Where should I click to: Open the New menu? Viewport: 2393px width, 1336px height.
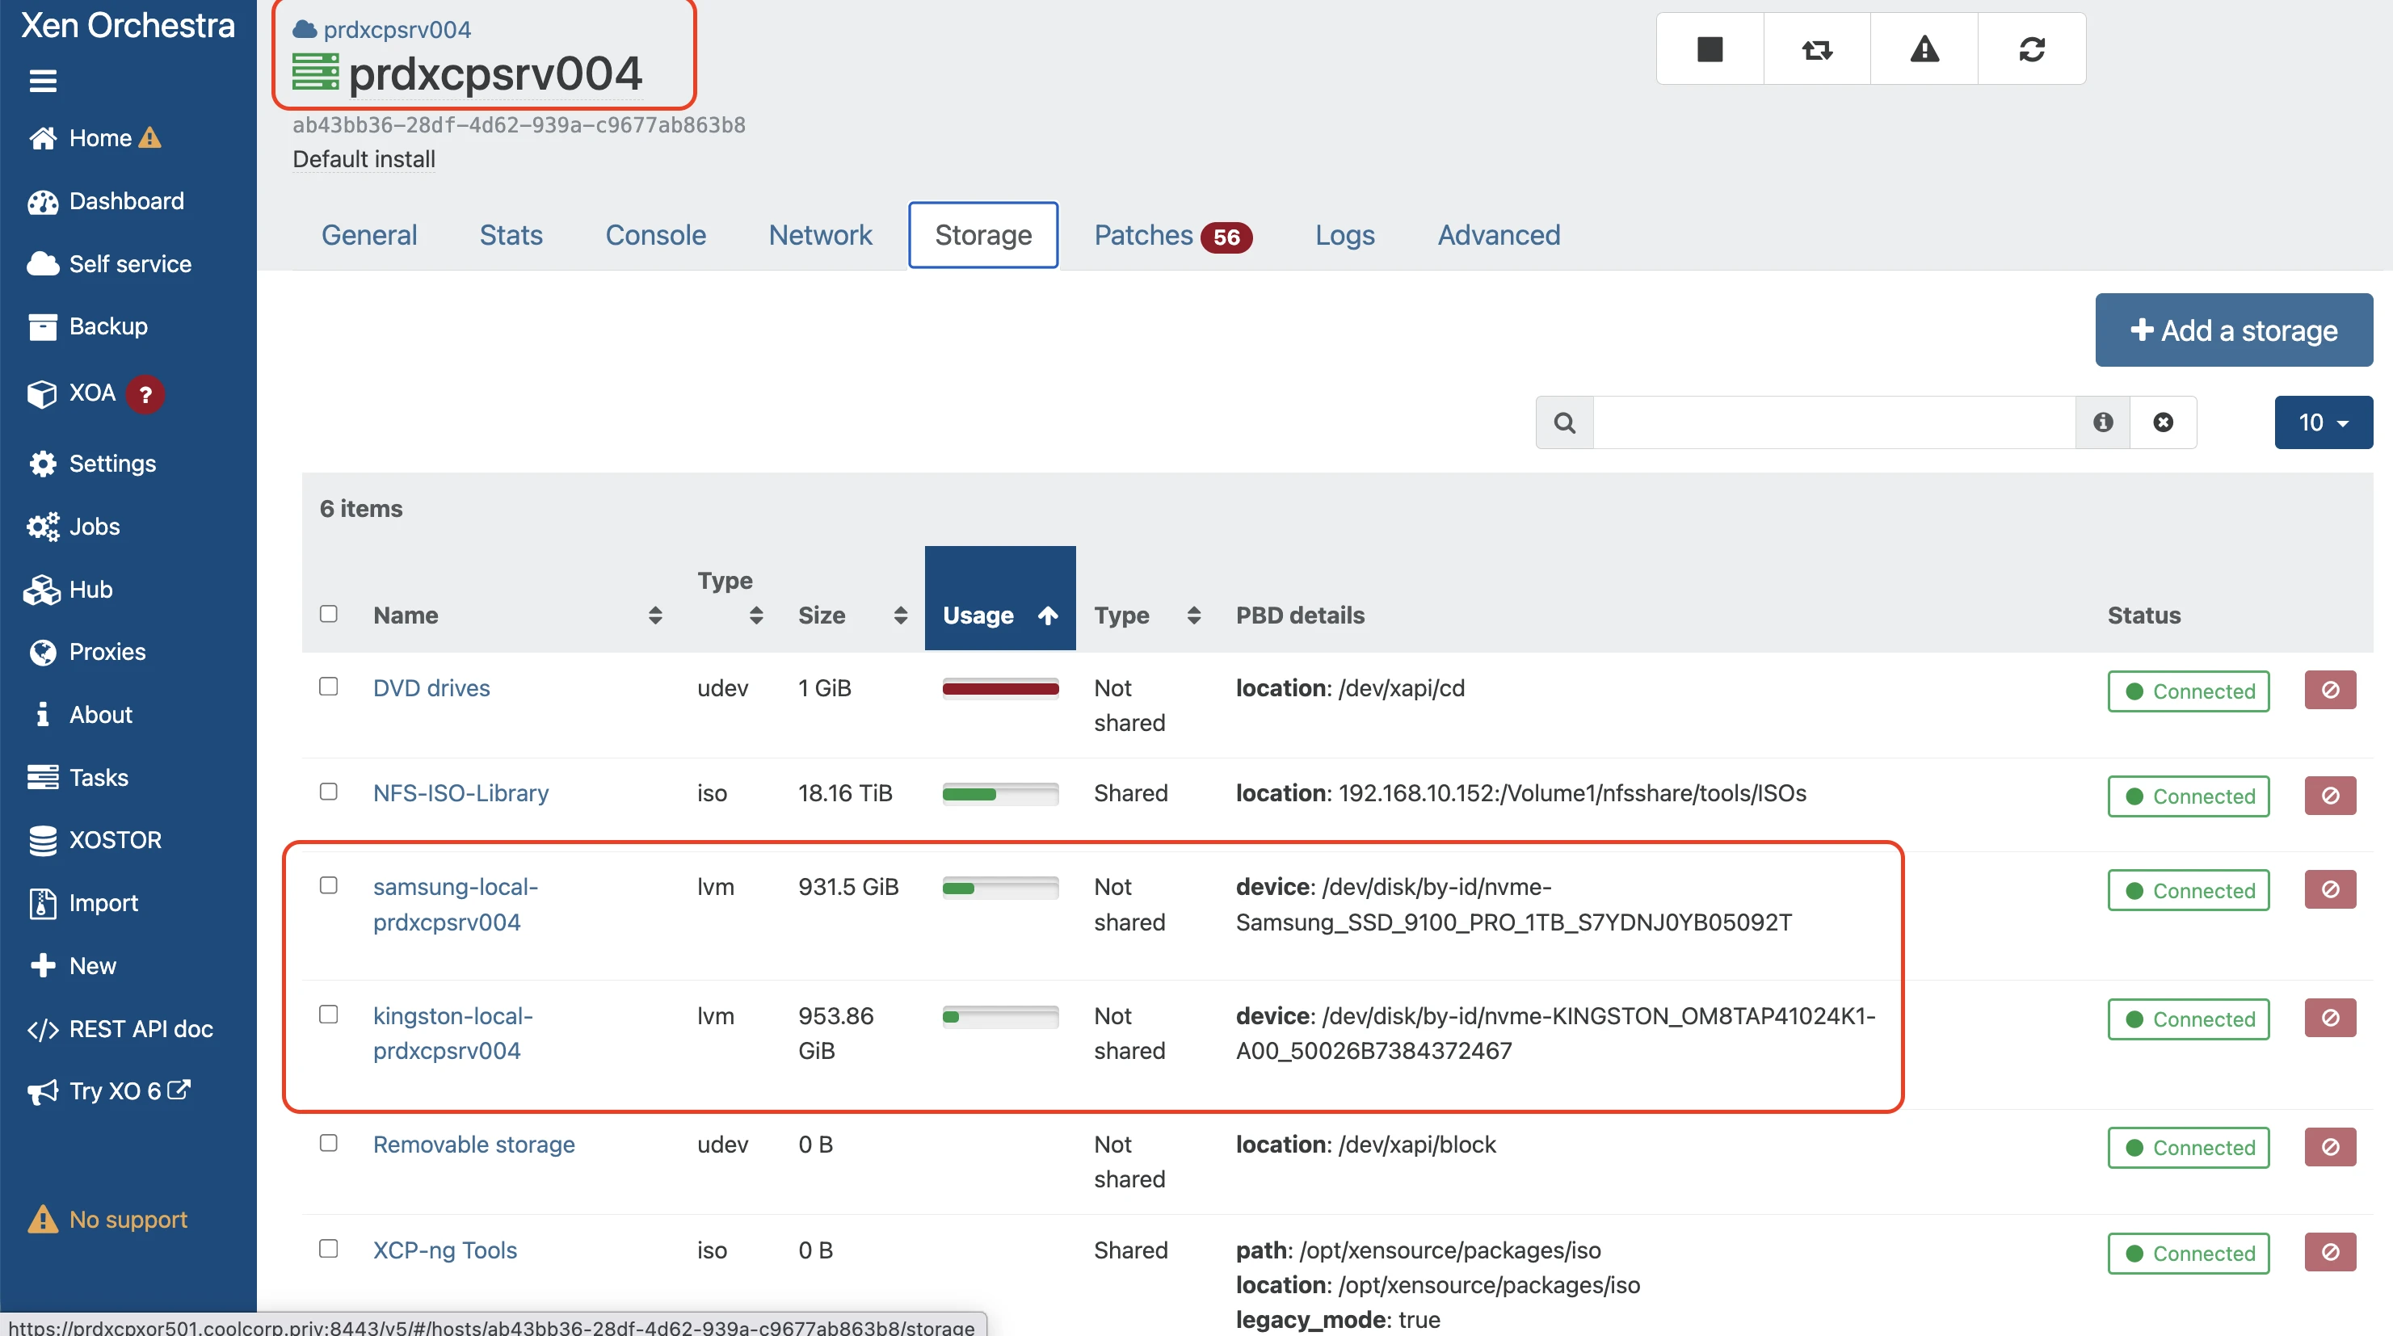[73, 965]
